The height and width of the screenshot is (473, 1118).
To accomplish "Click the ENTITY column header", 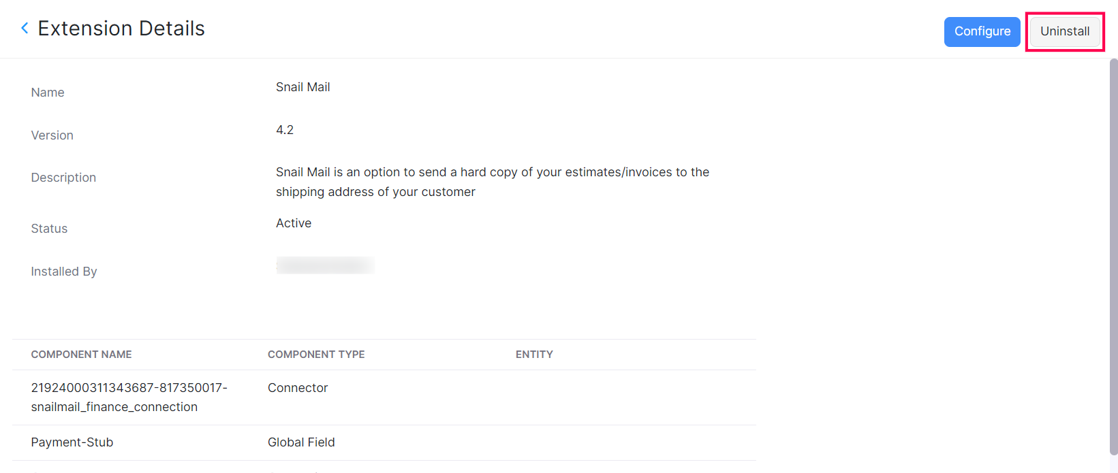I will (x=534, y=355).
